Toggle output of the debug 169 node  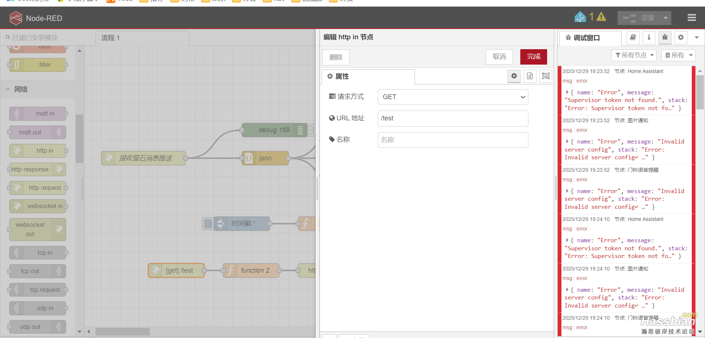click(301, 130)
